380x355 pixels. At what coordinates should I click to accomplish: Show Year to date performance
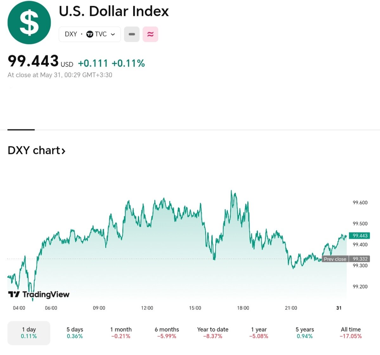[x=213, y=333]
